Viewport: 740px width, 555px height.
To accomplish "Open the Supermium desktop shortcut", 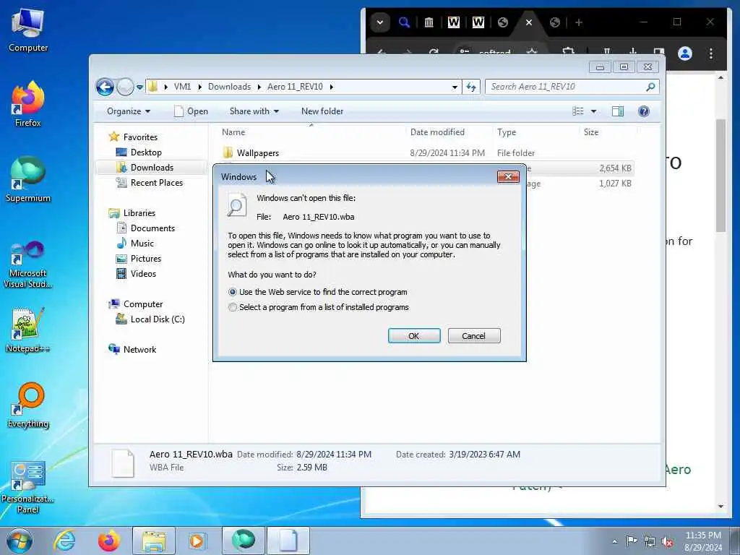I will click(28, 179).
